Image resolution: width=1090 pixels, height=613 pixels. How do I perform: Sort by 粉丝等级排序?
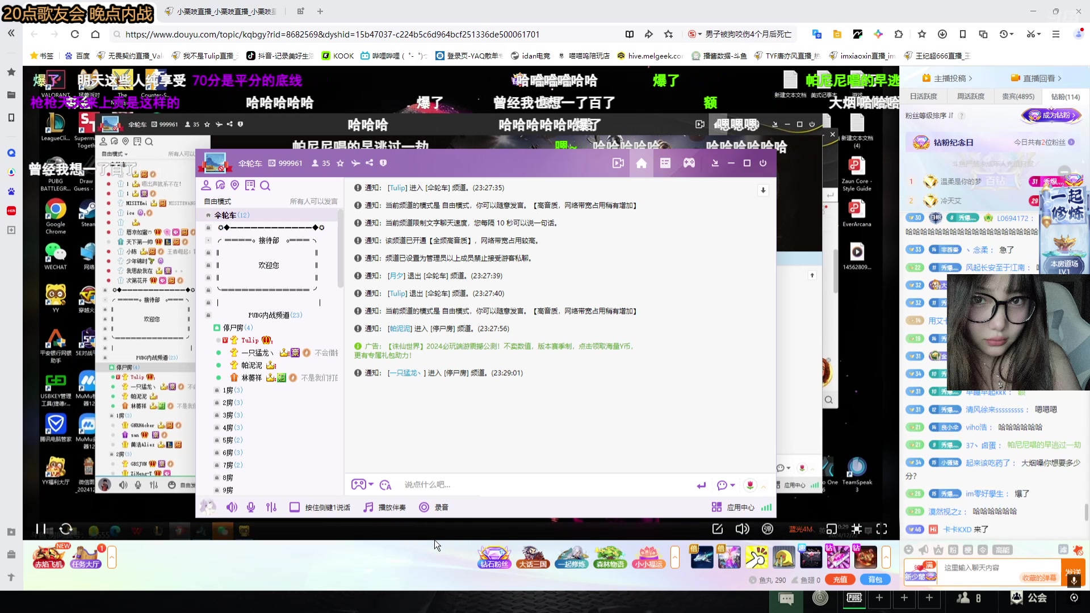pyautogui.click(x=929, y=116)
